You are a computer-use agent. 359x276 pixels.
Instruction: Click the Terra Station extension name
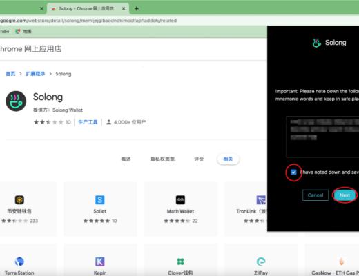click(19, 273)
